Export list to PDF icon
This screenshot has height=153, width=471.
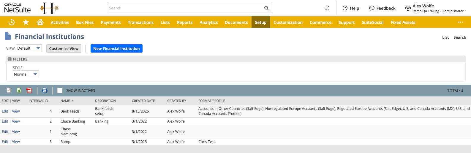(x=29, y=90)
